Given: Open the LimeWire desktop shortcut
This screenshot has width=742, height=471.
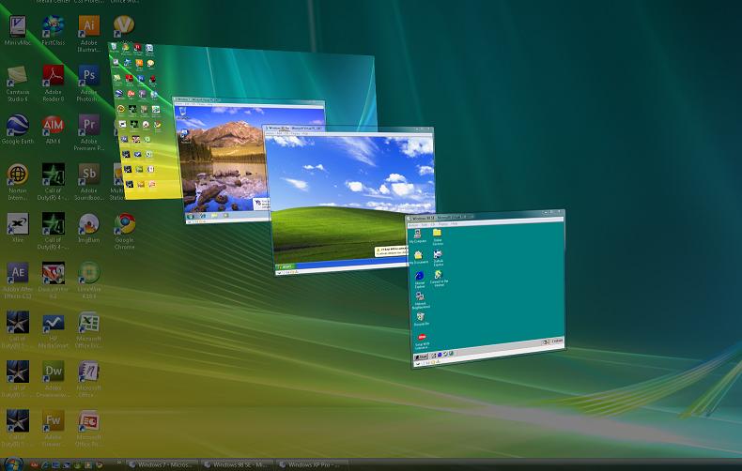Looking at the screenshot, I should [x=88, y=281].
